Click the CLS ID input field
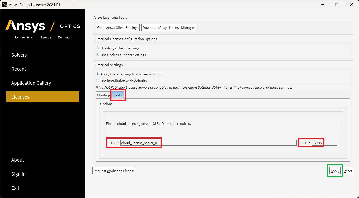Viewport: 359px width, 198px height. [208, 143]
